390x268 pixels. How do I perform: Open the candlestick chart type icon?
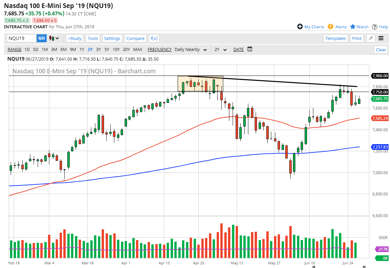[52, 38]
